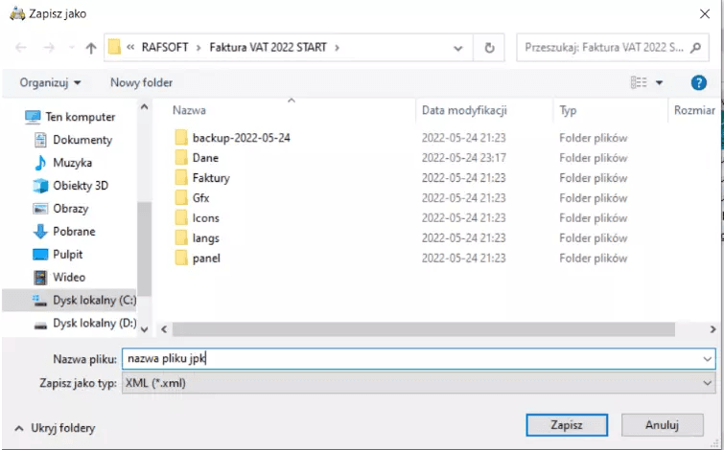Open the Pobrane downloads folder
The height and width of the screenshot is (450, 724).
(74, 232)
